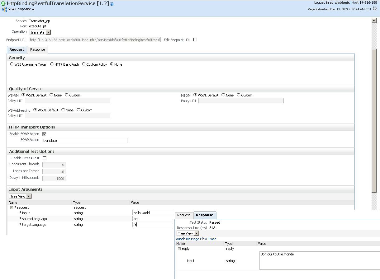Click the targetLanguage value field
The height and width of the screenshot is (280, 380).
click(x=152, y=225)
